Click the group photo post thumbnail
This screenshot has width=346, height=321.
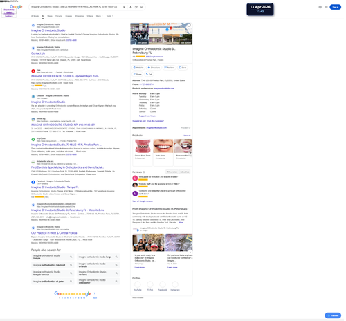pyautogui.click(x=148, y=243)
